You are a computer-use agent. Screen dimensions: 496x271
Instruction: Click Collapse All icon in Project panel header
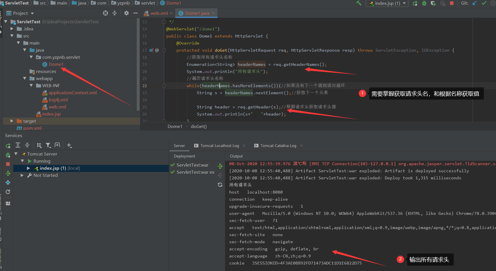coord(115,13)
